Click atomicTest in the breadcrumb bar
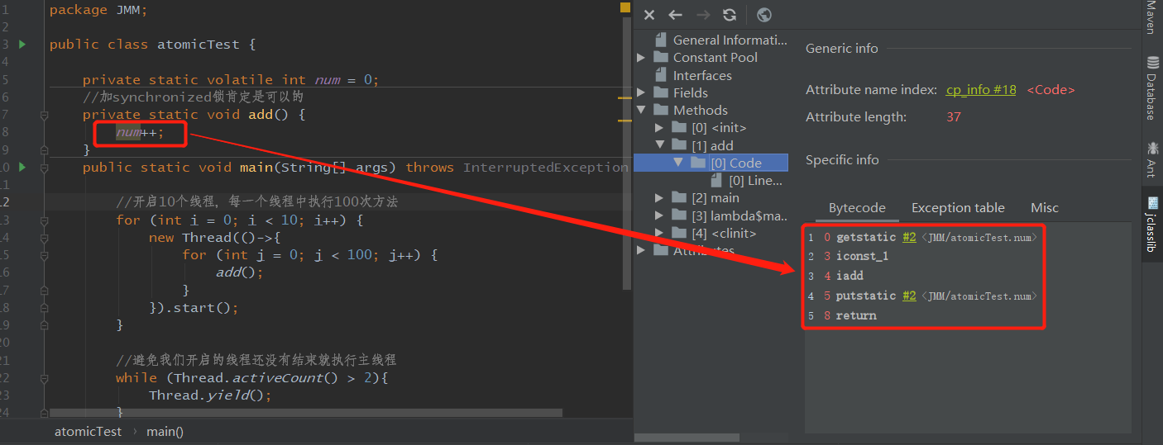The width and height of the screenshot is (1163, 445). tap(88, 431)
